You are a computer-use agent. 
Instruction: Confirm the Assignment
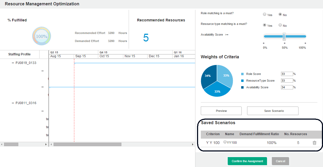click(247, 161)
